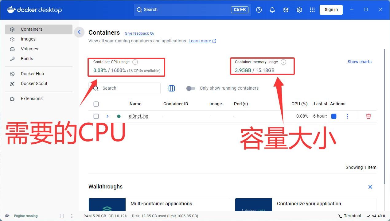Click the Show charts link
Viewport: 390px width, 221px height.
(359, 62)
